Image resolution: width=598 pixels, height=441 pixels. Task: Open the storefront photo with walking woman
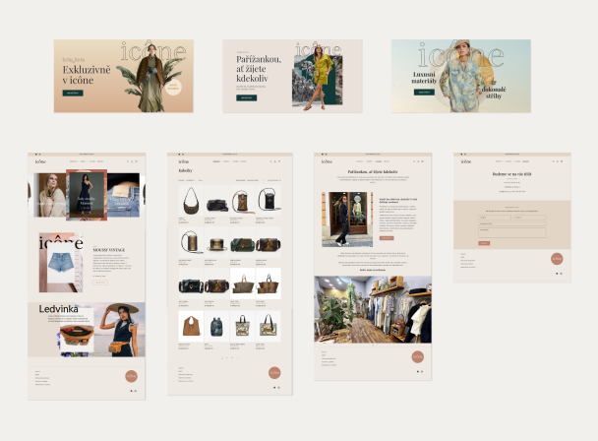[347, 220]
